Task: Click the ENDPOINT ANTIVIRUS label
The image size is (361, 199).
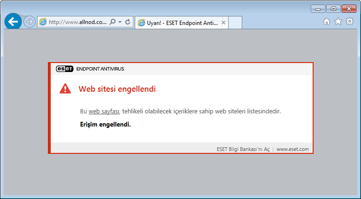Action: (x=100, y=69)
